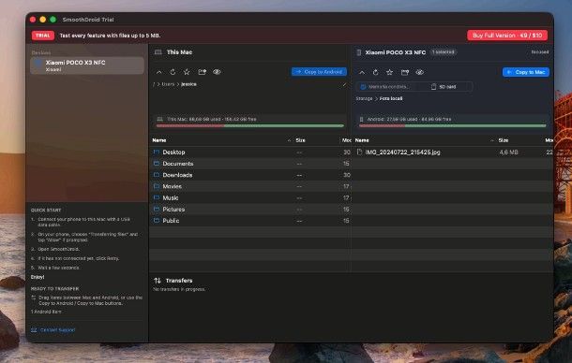572x363 pixels.
Task: Click Foto locali in Android breadcrumb
Action: click(x=391, y=98)
